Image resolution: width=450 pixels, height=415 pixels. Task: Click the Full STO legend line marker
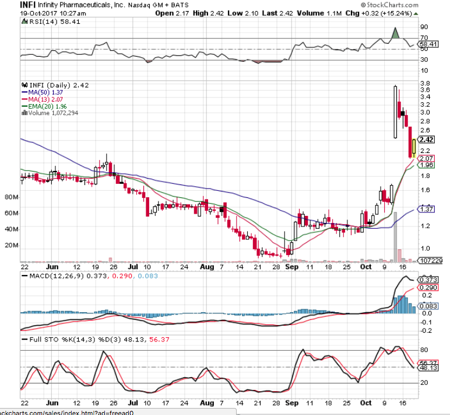(x=24, y=339)
